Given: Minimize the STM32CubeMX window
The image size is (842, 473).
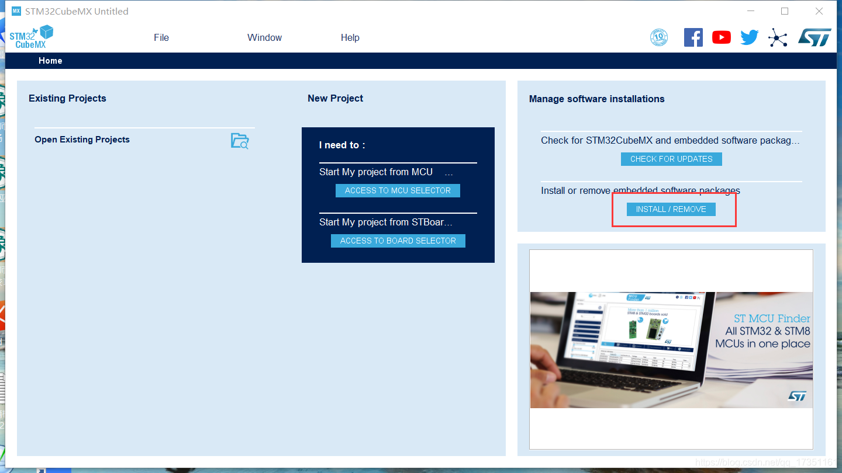Looking at the screenshot, I should pos(750,11).
